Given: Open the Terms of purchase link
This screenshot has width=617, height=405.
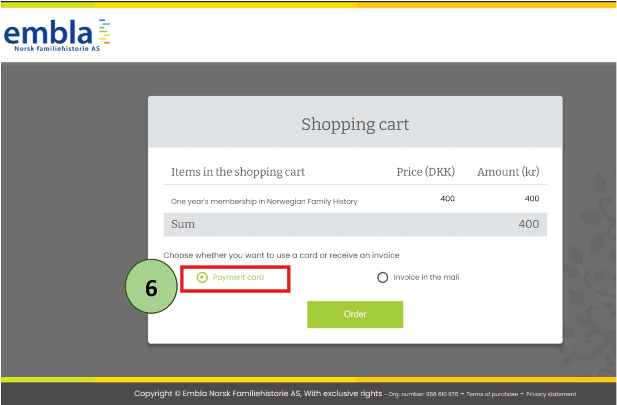Looking at the screenshot, I should click(x=492, y=394).
